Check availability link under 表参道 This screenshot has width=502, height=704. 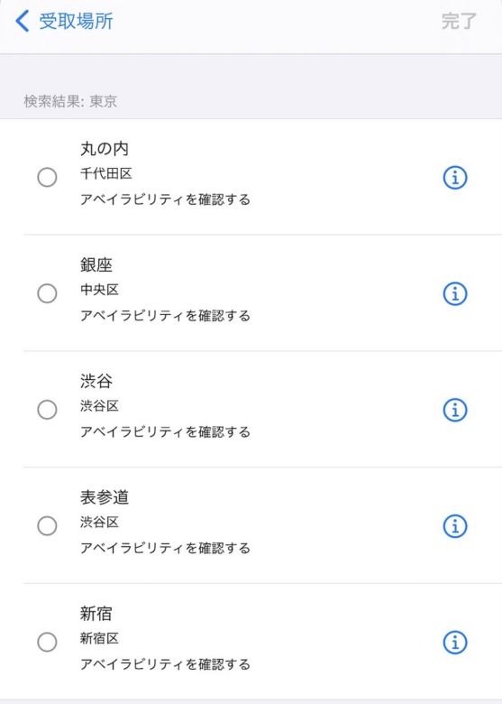165,548
